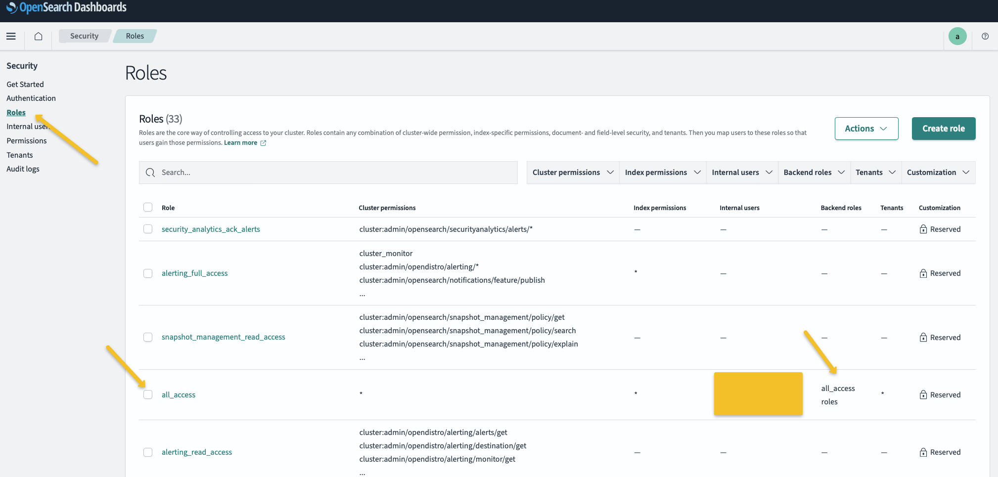This screenshot has width=998, height=477.
Task: Open the Customization filter dropdown
Action: pos(938,173)
